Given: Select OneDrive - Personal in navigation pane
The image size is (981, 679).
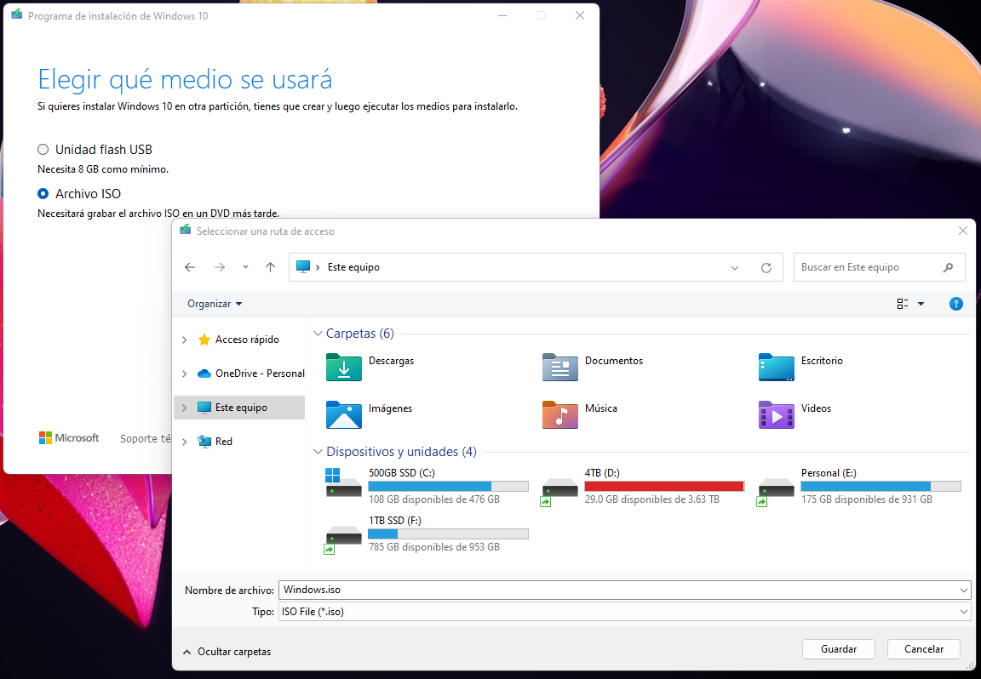Looking at the screenshot, I should pos(260,374).
